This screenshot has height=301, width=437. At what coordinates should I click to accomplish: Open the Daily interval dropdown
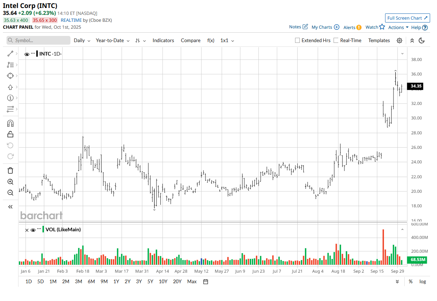(x=82, y=40)
